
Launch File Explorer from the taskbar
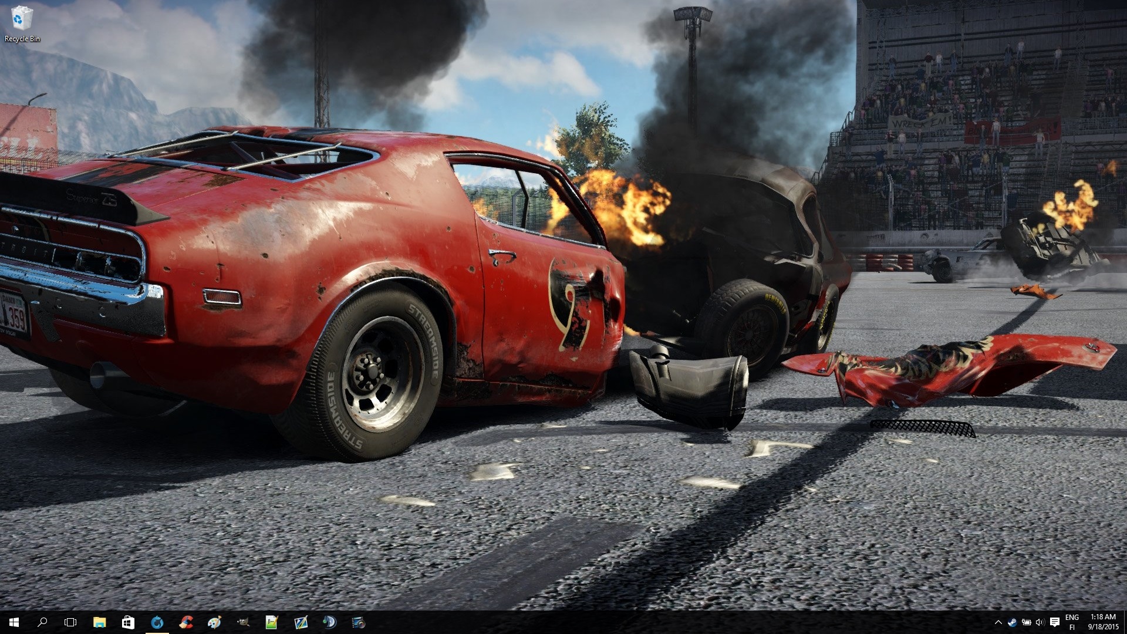pos(99,622)
